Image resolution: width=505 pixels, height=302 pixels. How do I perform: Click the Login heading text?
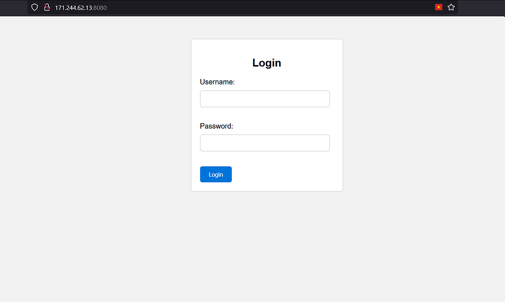coord(267,63)
